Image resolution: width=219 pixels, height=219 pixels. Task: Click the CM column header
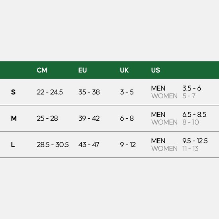(x=42, y=70)
